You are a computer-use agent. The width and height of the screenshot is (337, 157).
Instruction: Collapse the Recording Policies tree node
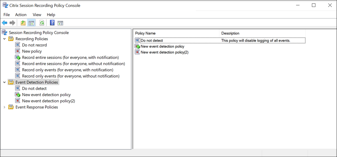4,39
